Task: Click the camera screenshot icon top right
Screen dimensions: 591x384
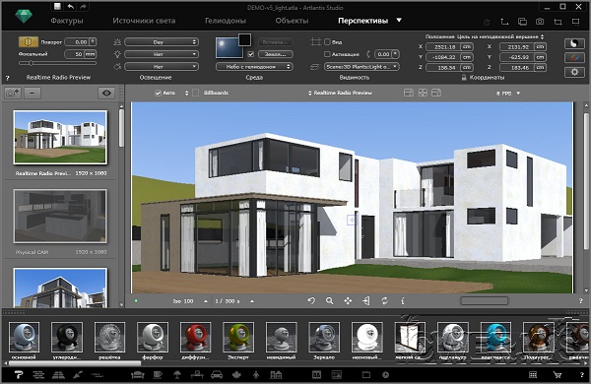Action: (x=540, y=22)
